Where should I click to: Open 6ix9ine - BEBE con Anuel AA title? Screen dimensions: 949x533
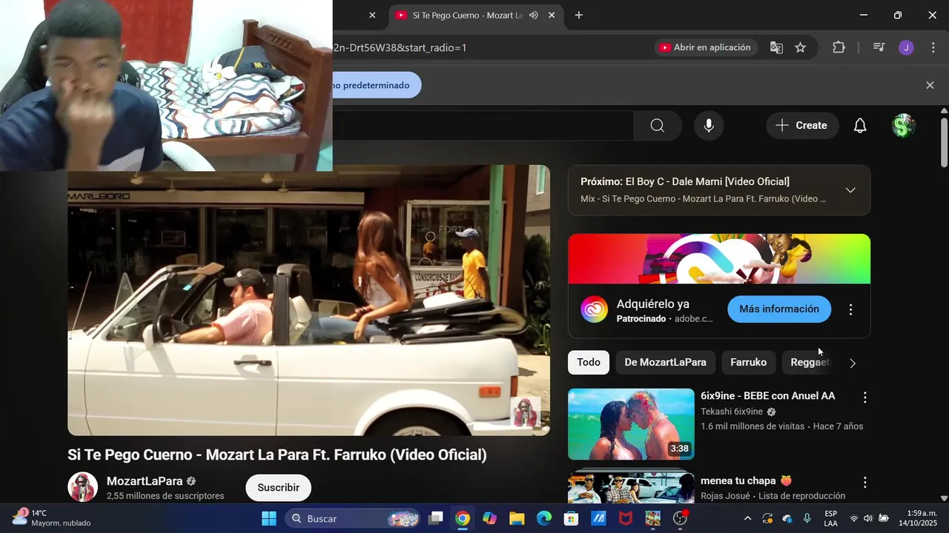(x=768, y=396)
